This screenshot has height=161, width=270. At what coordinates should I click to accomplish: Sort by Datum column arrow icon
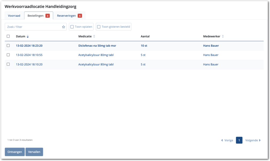(x=28, y=37)
